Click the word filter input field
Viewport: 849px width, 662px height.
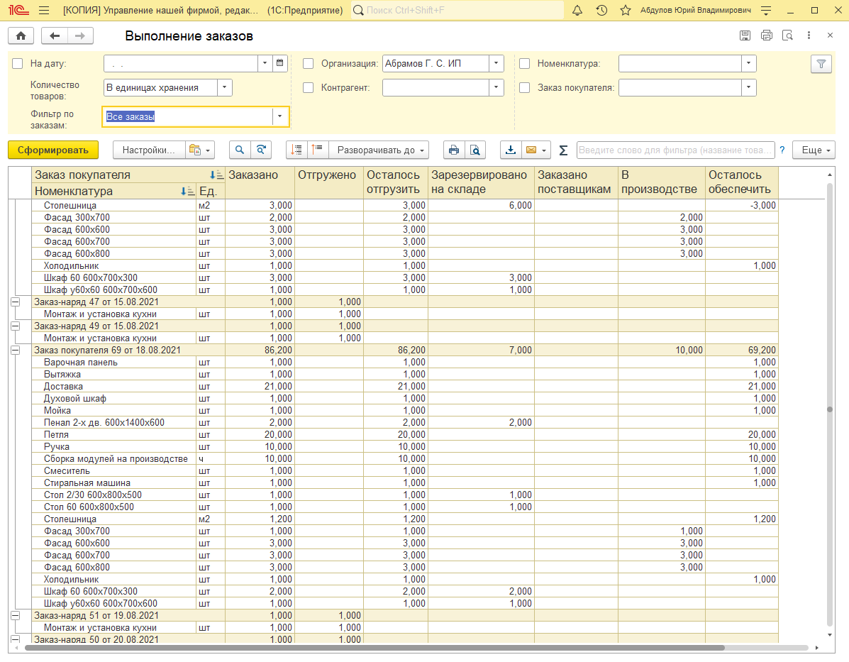[676, 150]
